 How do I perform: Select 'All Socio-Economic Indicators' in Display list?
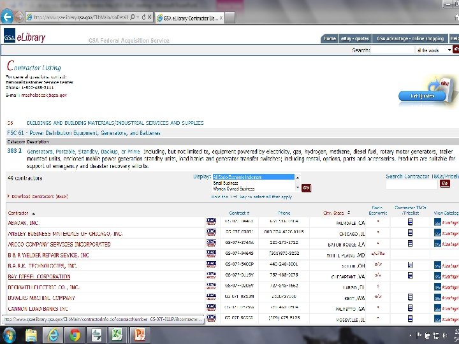254,177
